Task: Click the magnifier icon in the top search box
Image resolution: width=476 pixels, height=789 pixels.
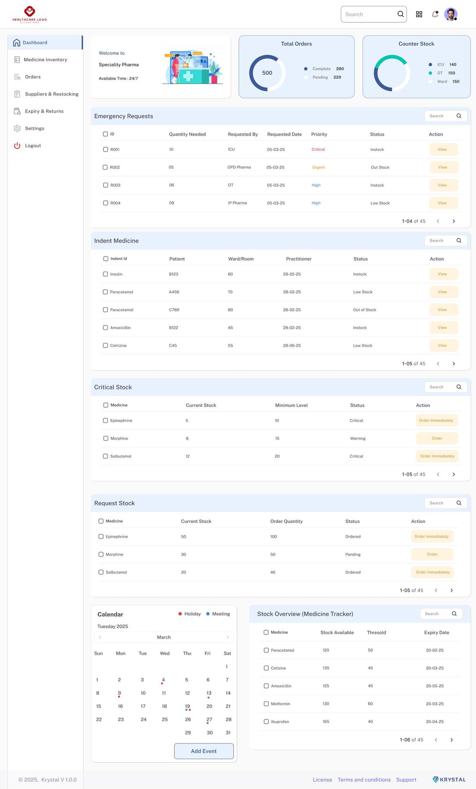Action: point(401,14)
